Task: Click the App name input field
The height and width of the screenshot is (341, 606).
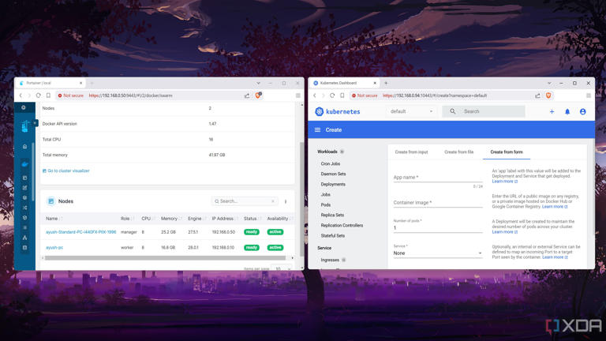Action: click(x=437, y=178)
